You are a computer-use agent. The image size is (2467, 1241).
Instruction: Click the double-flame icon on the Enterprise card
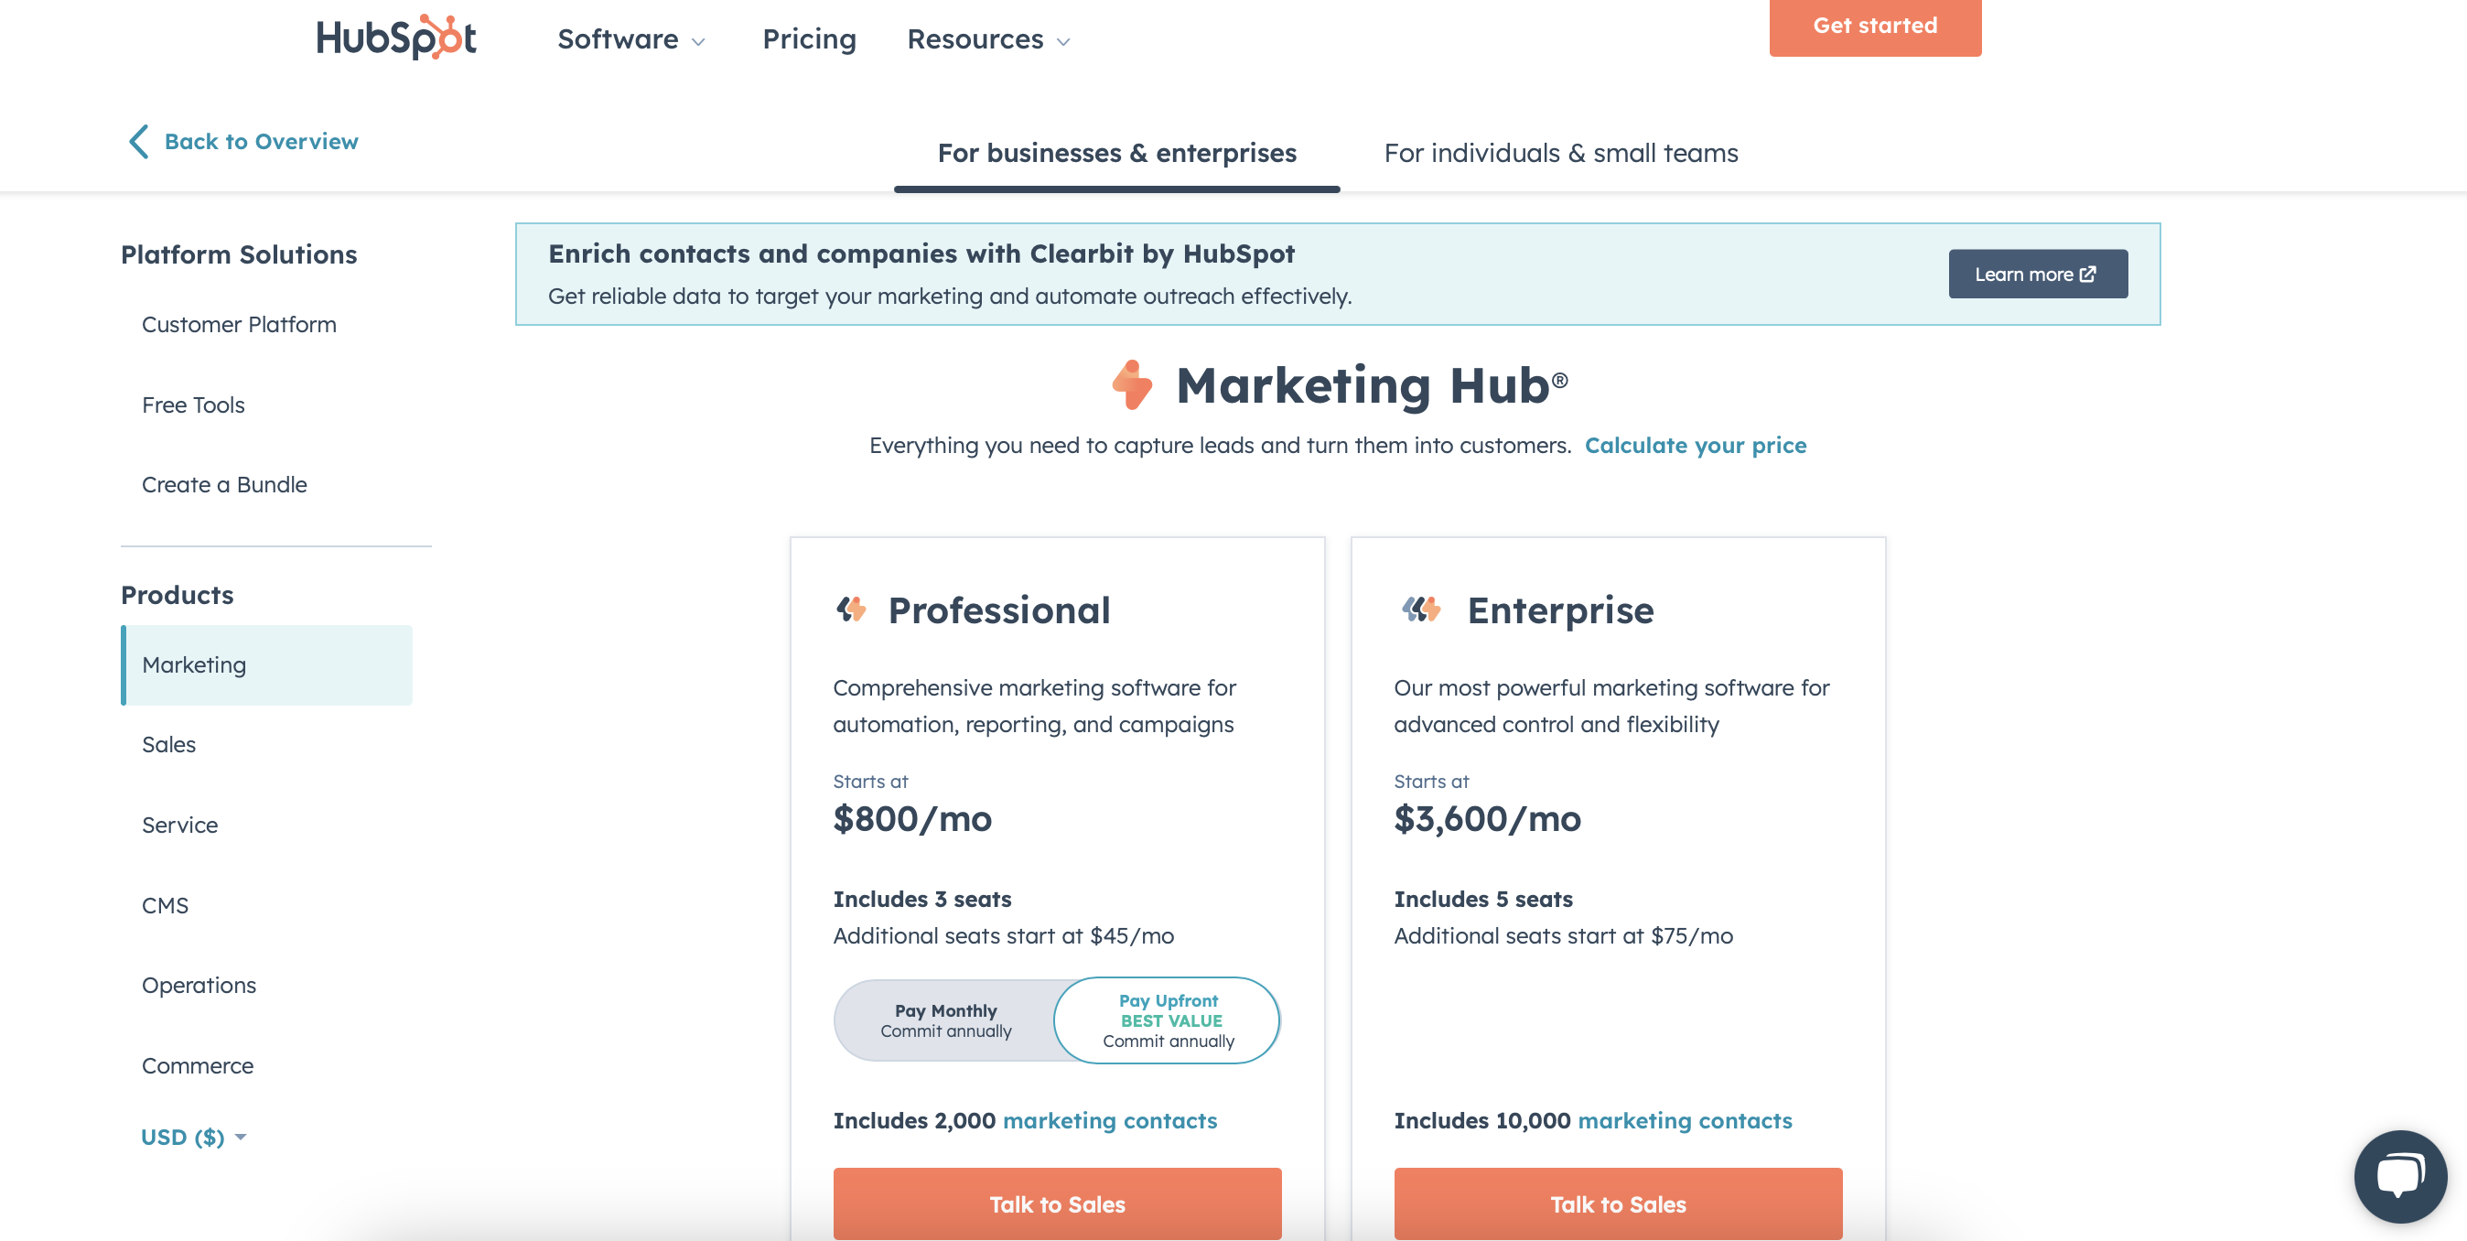click(1420, 609)
